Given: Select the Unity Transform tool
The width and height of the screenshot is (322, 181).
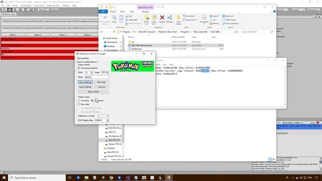Looking at the screenshot, I should (x=31, y=10).
